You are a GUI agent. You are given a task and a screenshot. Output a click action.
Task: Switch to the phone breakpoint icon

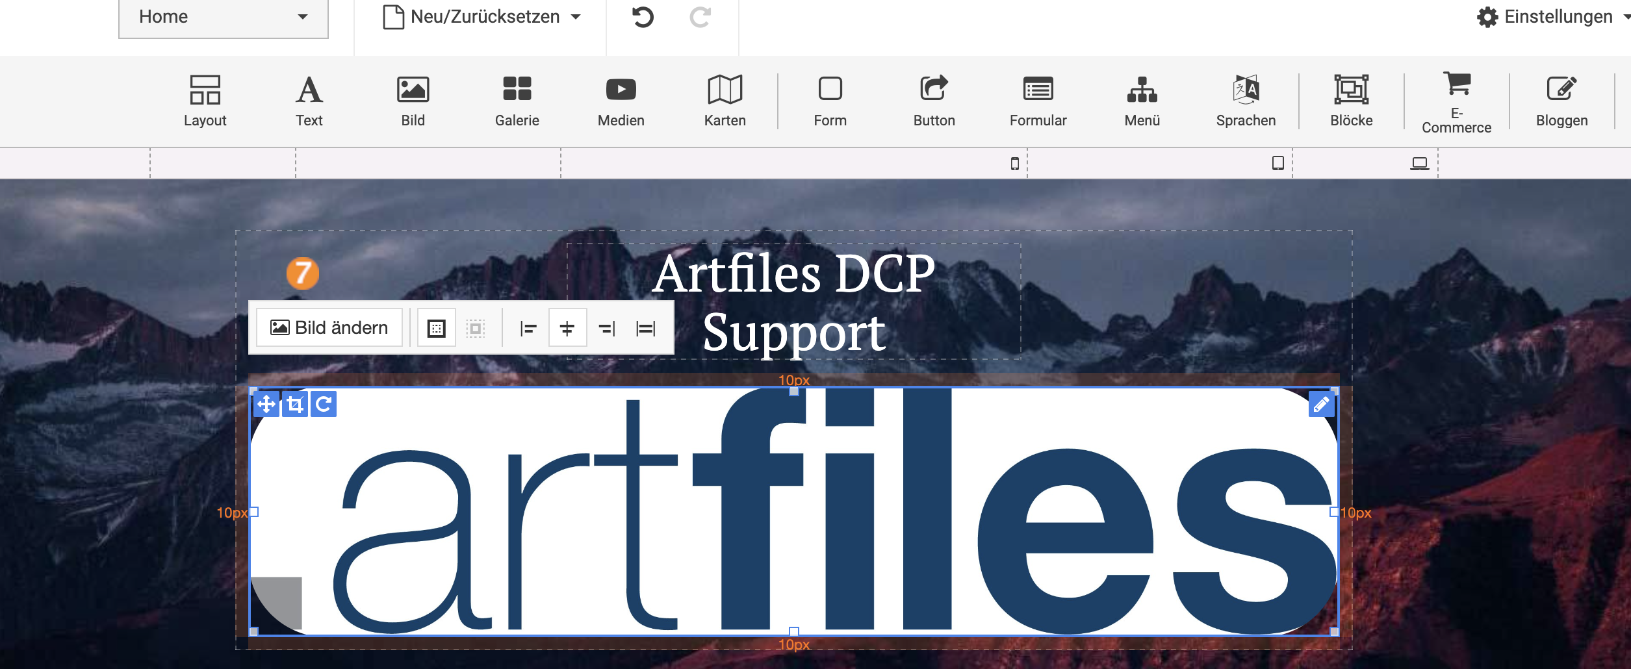1014,164
